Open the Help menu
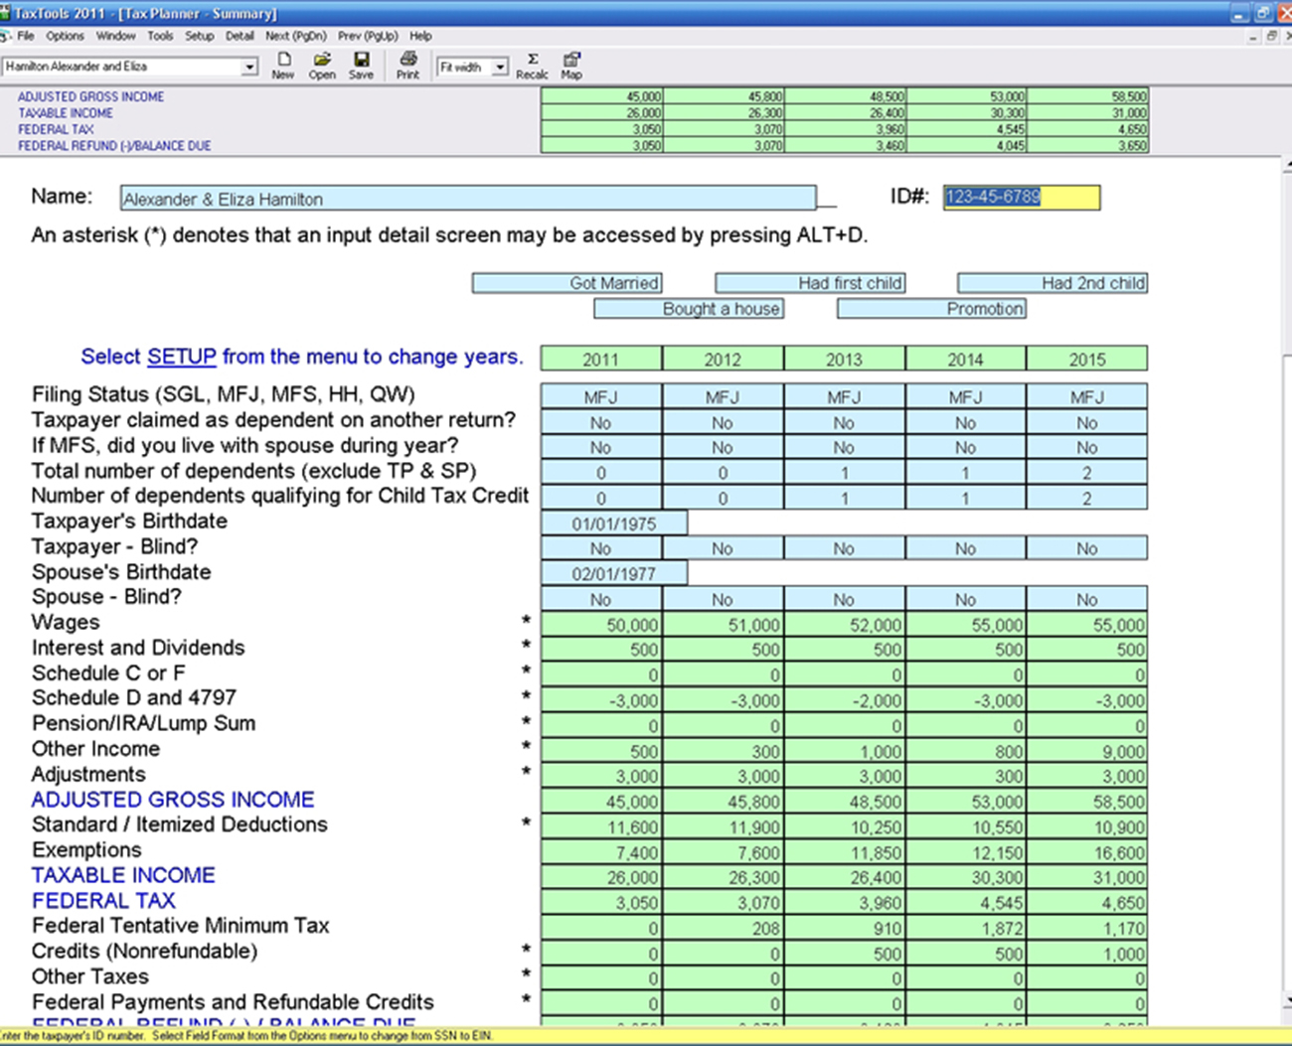This screenshot has height=1046, width=1292. point(420,36)
